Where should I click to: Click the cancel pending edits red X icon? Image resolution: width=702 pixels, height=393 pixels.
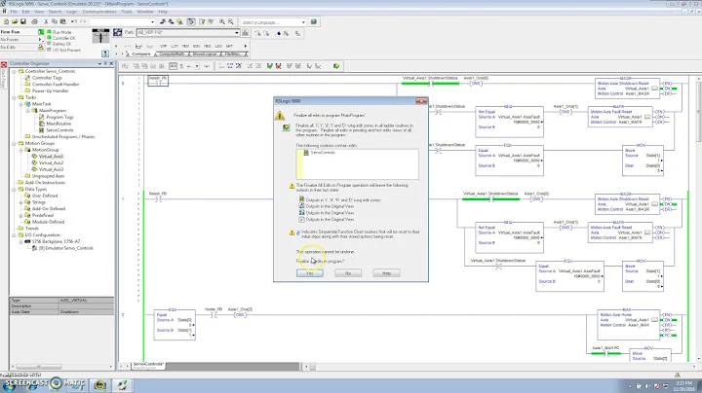click(279, 66)
